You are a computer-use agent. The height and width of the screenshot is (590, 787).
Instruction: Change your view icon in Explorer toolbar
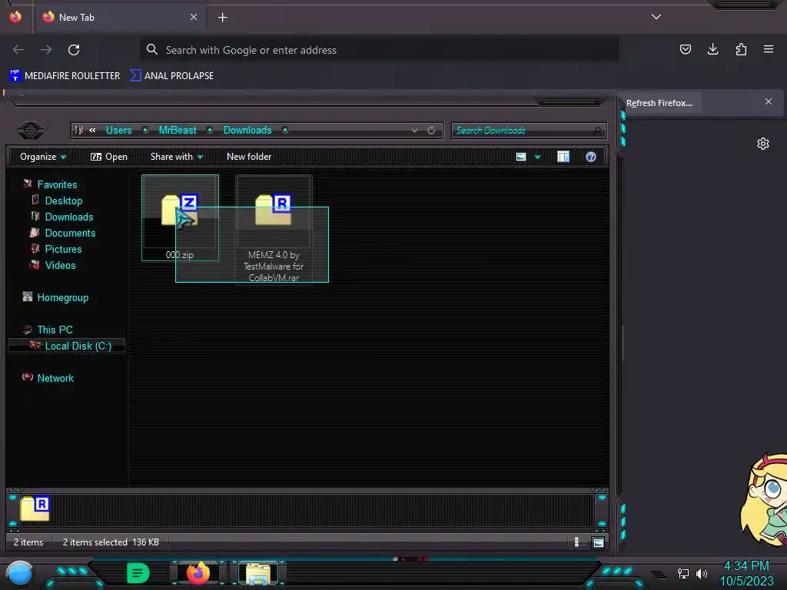(x=521, y=157)
